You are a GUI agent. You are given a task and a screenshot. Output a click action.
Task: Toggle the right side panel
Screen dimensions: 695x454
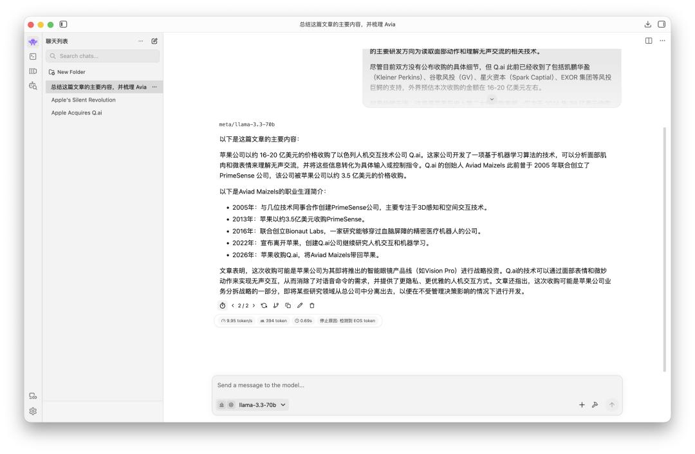coord(661,24)
